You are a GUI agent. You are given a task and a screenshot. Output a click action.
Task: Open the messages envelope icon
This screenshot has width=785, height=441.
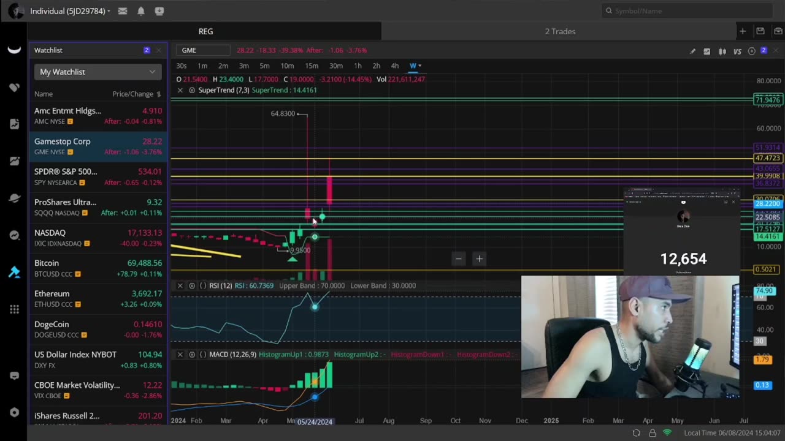[123, 11]
